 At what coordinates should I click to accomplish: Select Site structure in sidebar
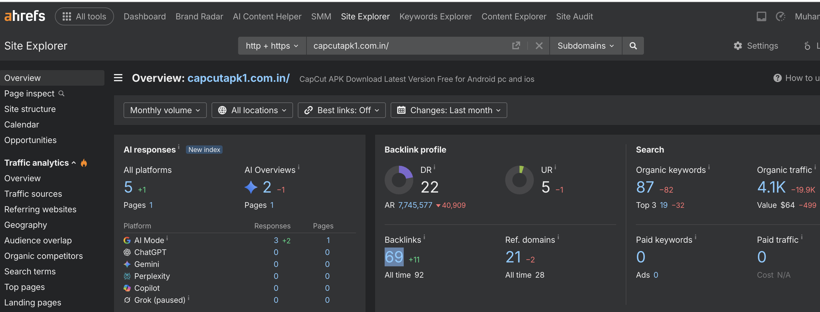pos(30,109)
